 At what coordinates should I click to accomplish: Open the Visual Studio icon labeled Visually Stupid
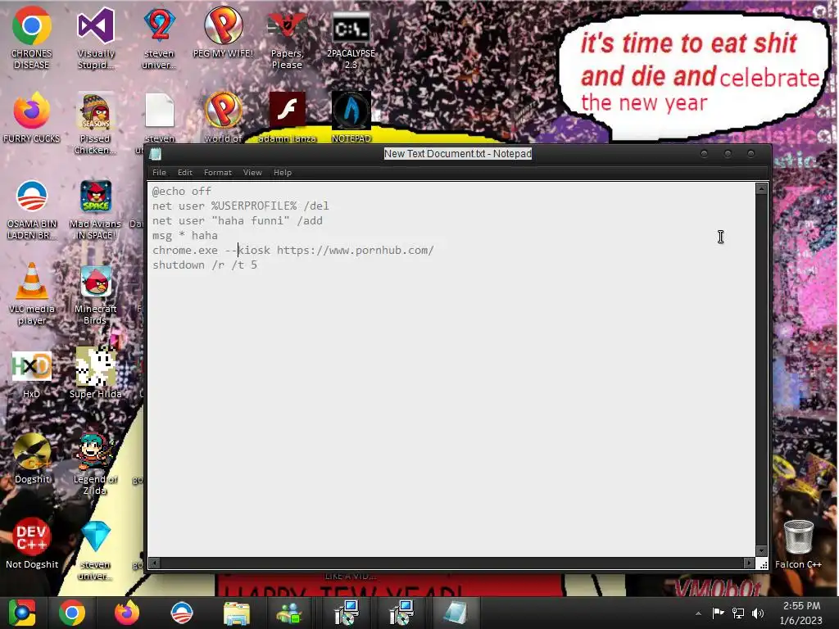tap(96, 38)
